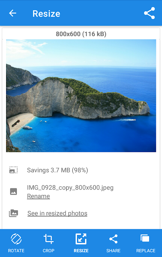Screen dimensions: 162x257
Task: Select the Rotate tool icon
Action: click(x=16, y=239)
